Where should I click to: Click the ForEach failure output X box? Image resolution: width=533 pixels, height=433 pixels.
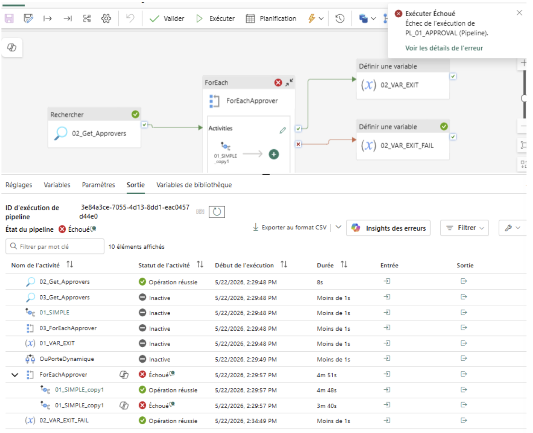coord(298,144)
